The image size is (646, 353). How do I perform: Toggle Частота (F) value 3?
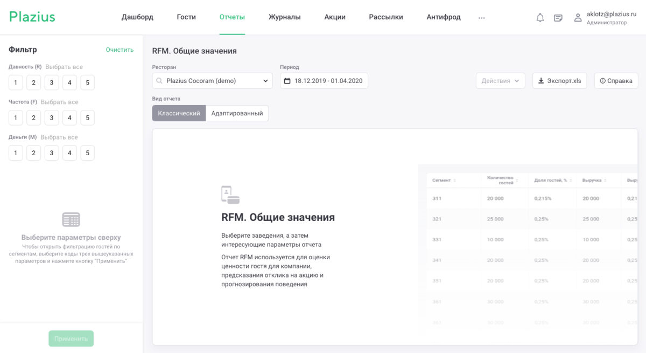click(x=51, y=117)
